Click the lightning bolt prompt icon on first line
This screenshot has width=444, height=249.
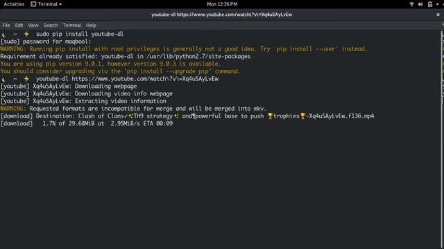[26, 34]
